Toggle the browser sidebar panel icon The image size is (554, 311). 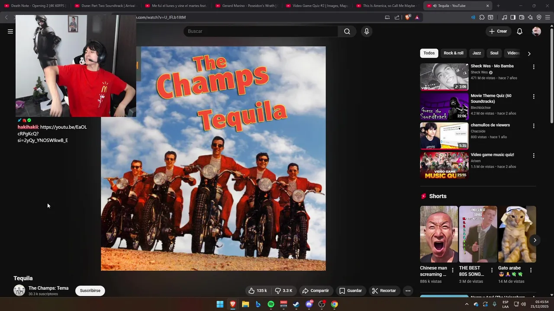pos(513,17)
